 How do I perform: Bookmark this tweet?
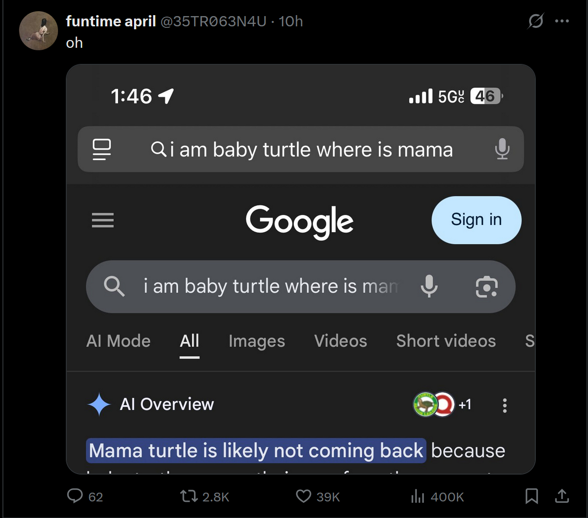[531, 496]
